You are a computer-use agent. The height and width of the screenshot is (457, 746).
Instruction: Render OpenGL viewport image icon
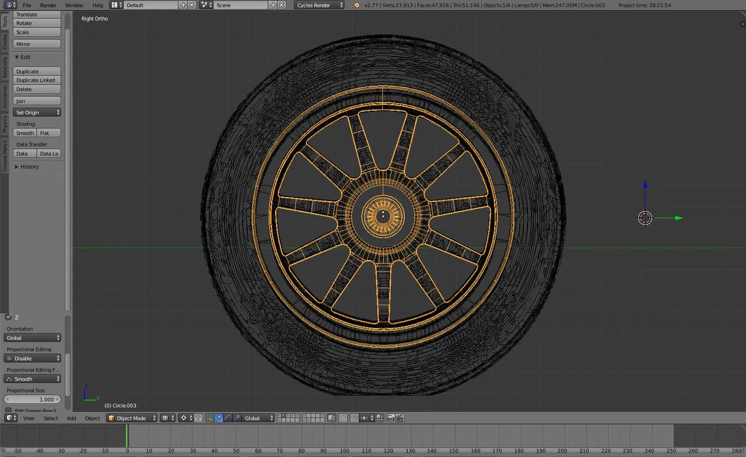click(391, 418)
